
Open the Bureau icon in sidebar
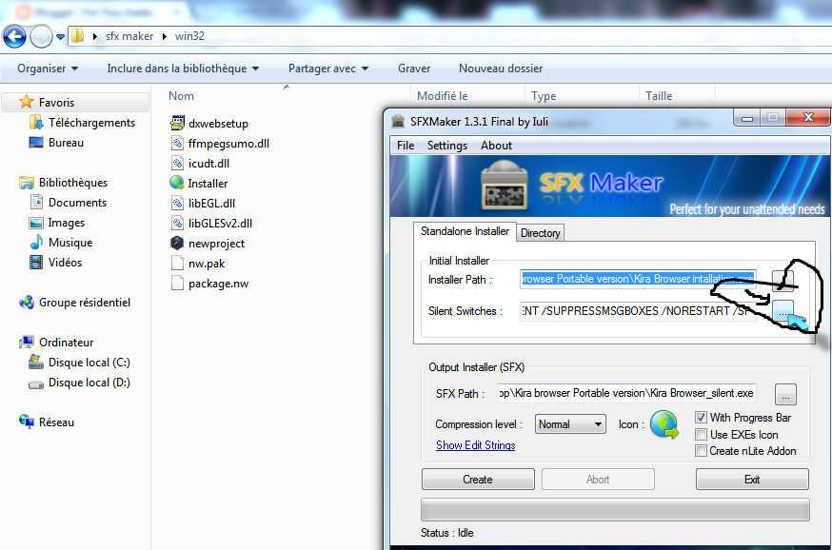click(36, 143)
